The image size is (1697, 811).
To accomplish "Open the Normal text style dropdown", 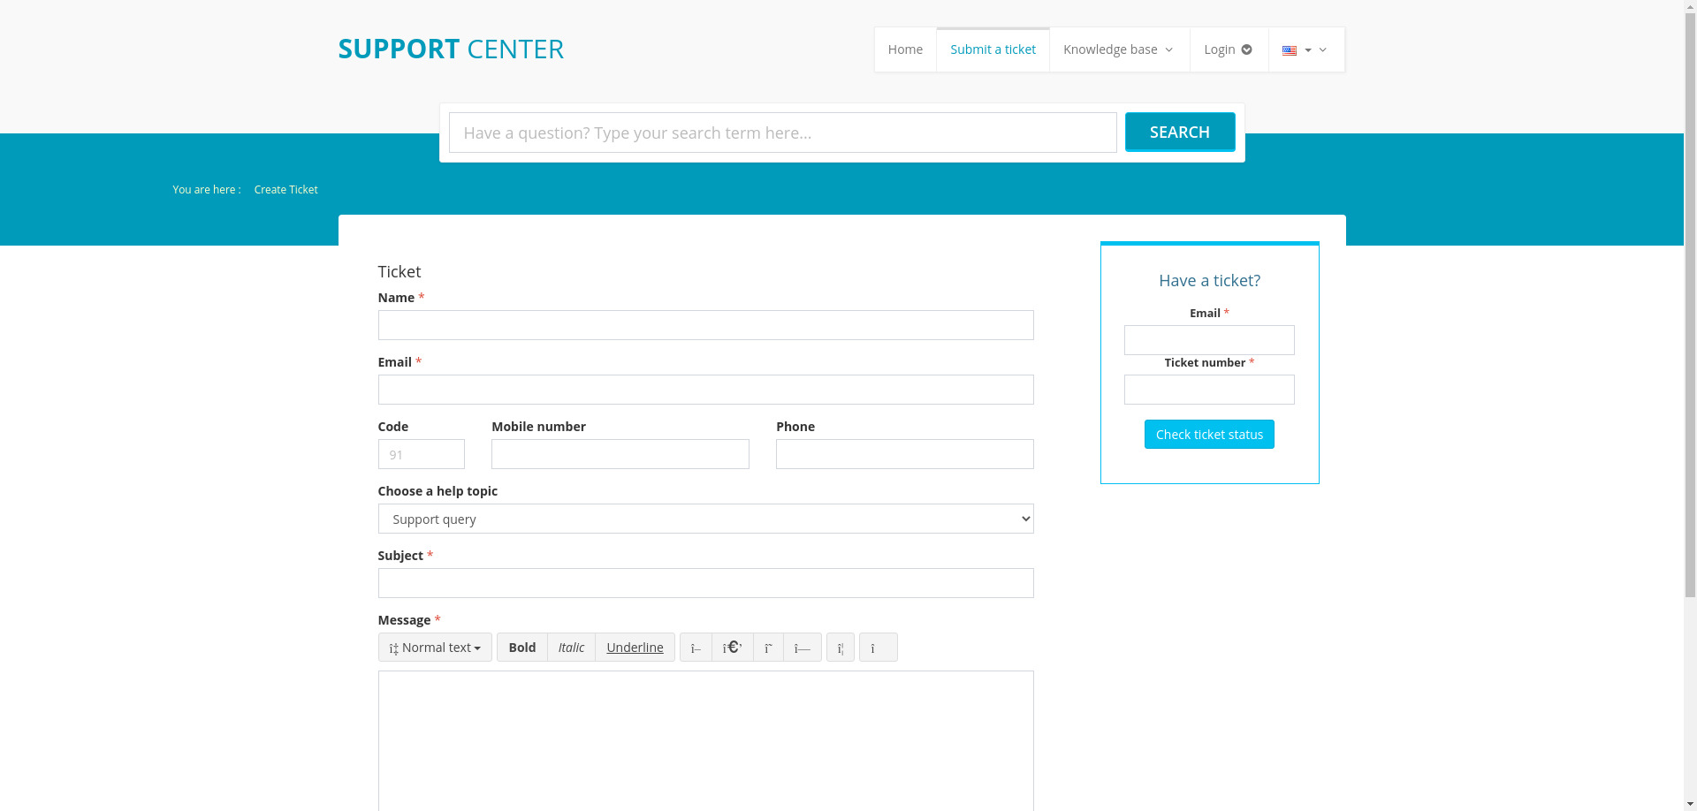I will (435, 648).
